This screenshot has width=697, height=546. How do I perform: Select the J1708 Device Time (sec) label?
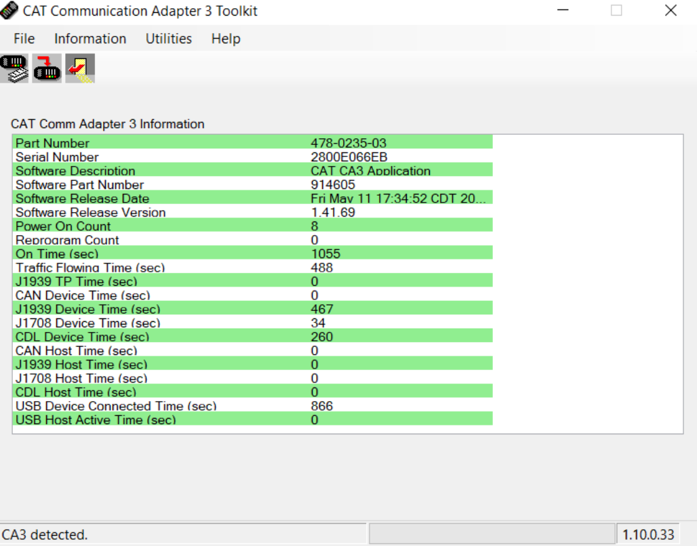click(x=88, y=322)
